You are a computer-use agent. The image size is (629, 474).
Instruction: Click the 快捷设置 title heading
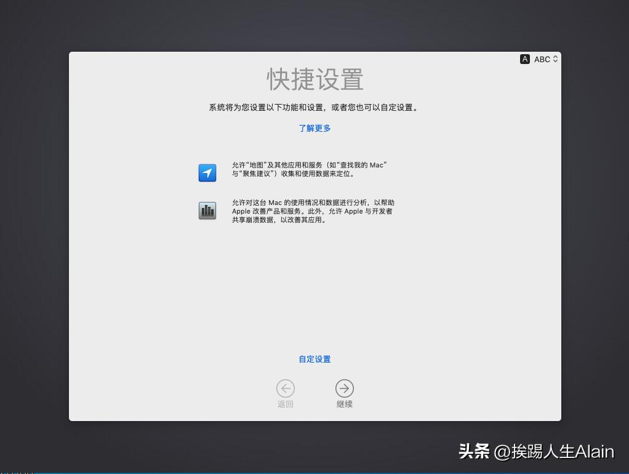point(314,80)
